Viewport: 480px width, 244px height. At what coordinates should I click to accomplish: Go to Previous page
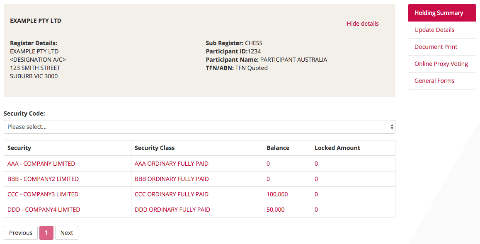[20, 233]
